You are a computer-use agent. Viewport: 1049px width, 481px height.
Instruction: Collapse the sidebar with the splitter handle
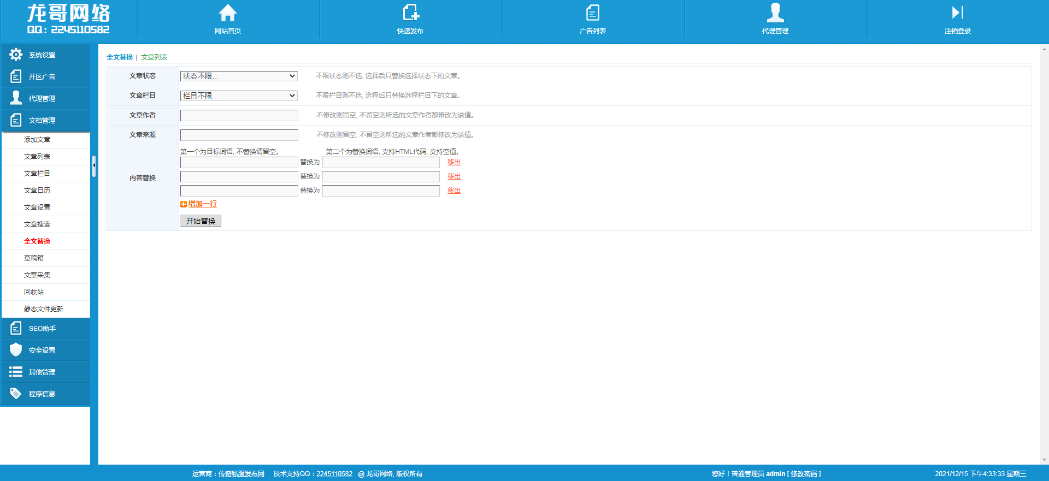click(x=94, y=165)
